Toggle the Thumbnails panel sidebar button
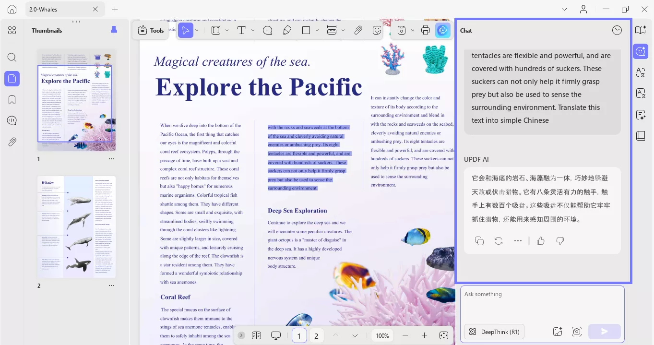 (x=12, y=78)
